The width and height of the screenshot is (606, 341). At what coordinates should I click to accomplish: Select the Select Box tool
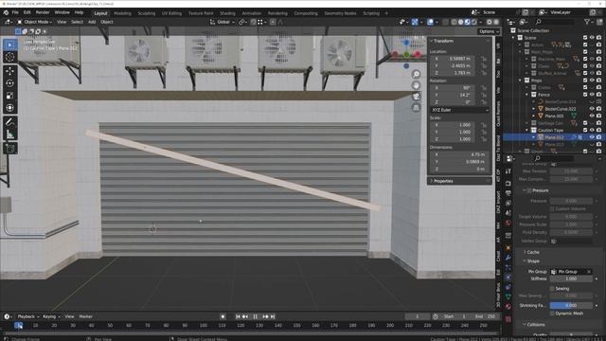click(x=10, y=45)
